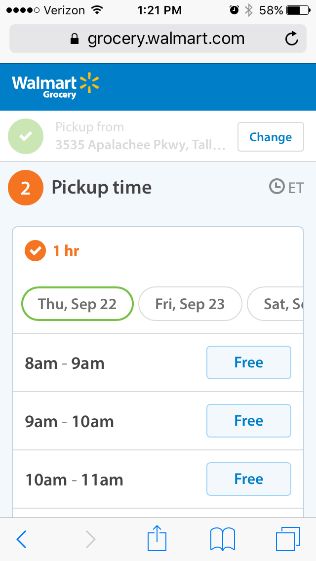Go back using Safari's back arrow
Viewport: 316px width, 561px height.
pos(21,539)
